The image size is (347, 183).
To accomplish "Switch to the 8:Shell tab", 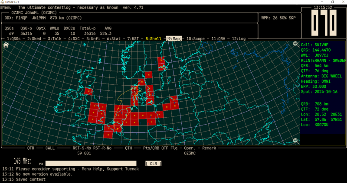I will tap(154, 39).
